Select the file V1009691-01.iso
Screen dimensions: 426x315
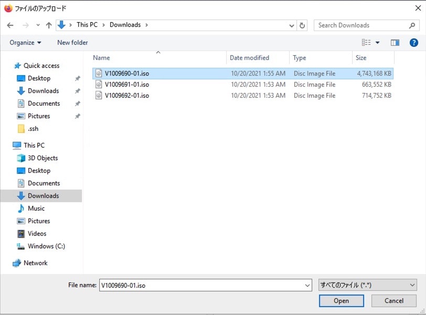pyautogui.click(x=243, y=85)
